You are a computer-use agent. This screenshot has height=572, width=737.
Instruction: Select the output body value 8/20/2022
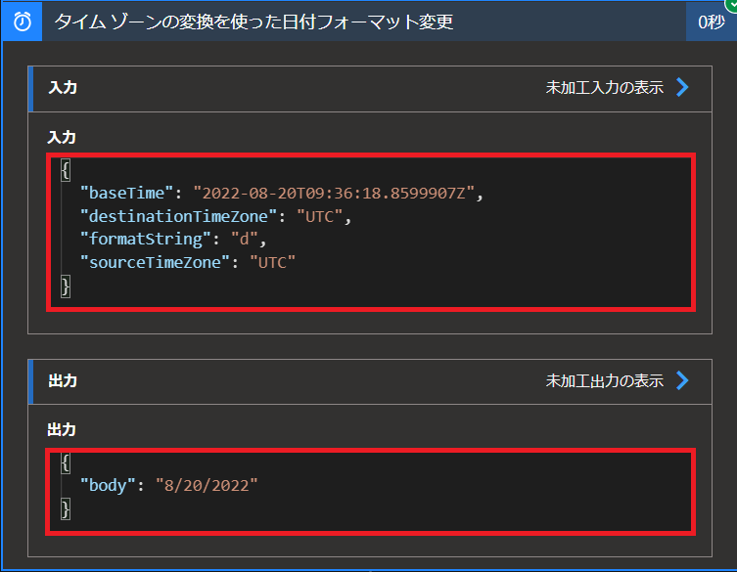tap(207, 486)
